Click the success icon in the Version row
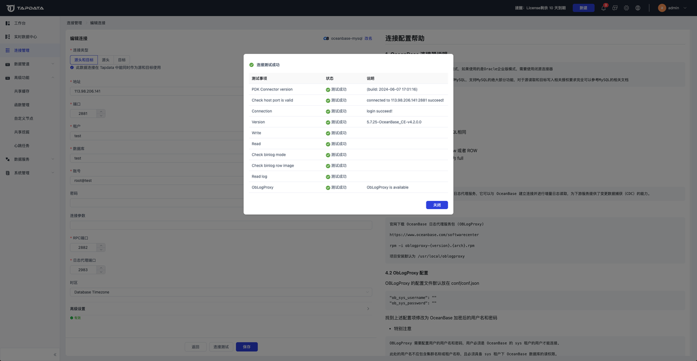 328,122
